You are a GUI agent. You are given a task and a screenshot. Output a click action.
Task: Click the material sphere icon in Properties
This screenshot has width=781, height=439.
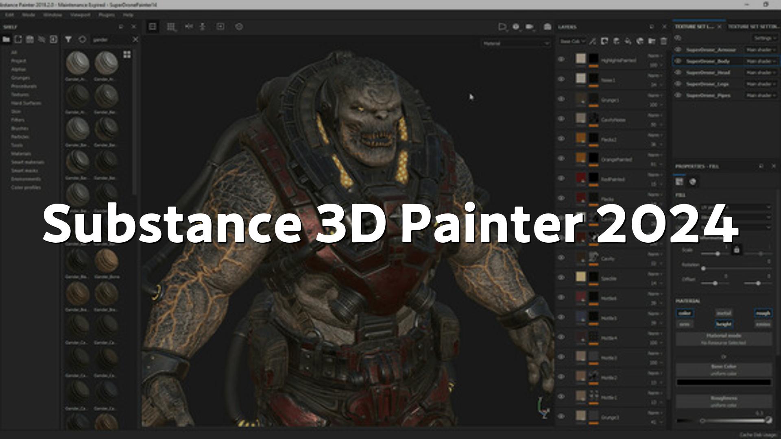(x=693, y=182)
